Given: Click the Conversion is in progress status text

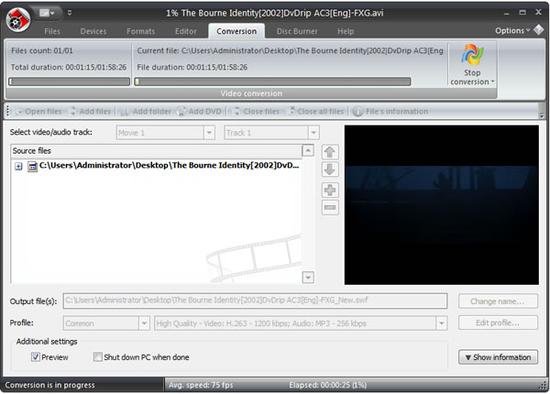Looking at the screenshot, I should 49,385.
